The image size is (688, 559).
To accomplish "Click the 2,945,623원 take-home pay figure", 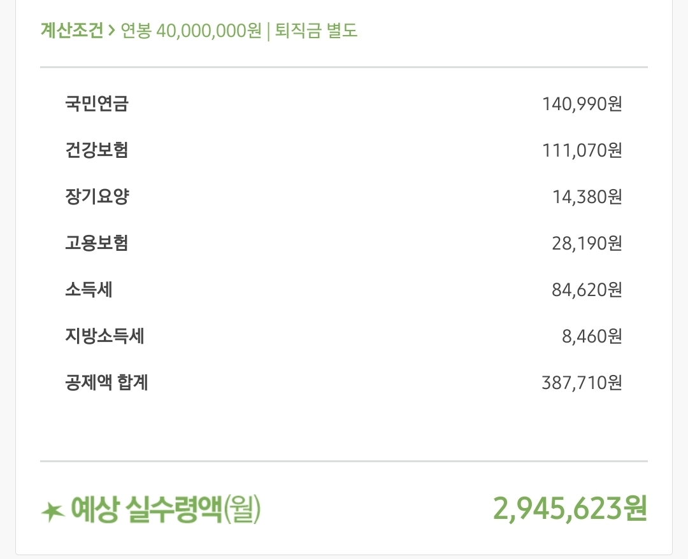I will 570,509.
